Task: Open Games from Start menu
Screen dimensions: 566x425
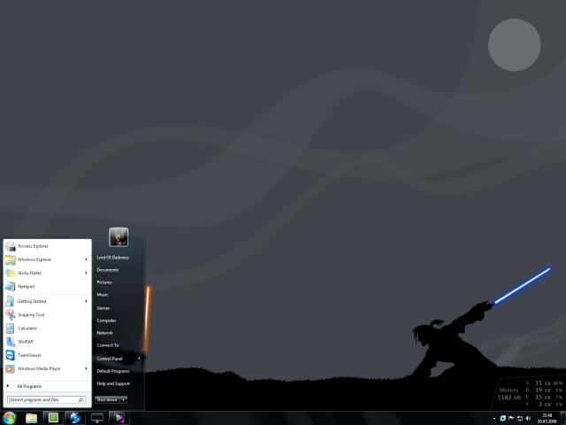Action: pos(103,308)
